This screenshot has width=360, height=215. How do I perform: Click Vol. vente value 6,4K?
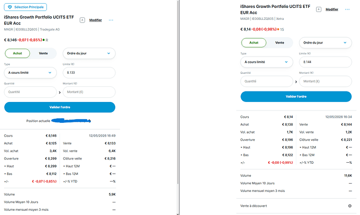pos(112,151)
